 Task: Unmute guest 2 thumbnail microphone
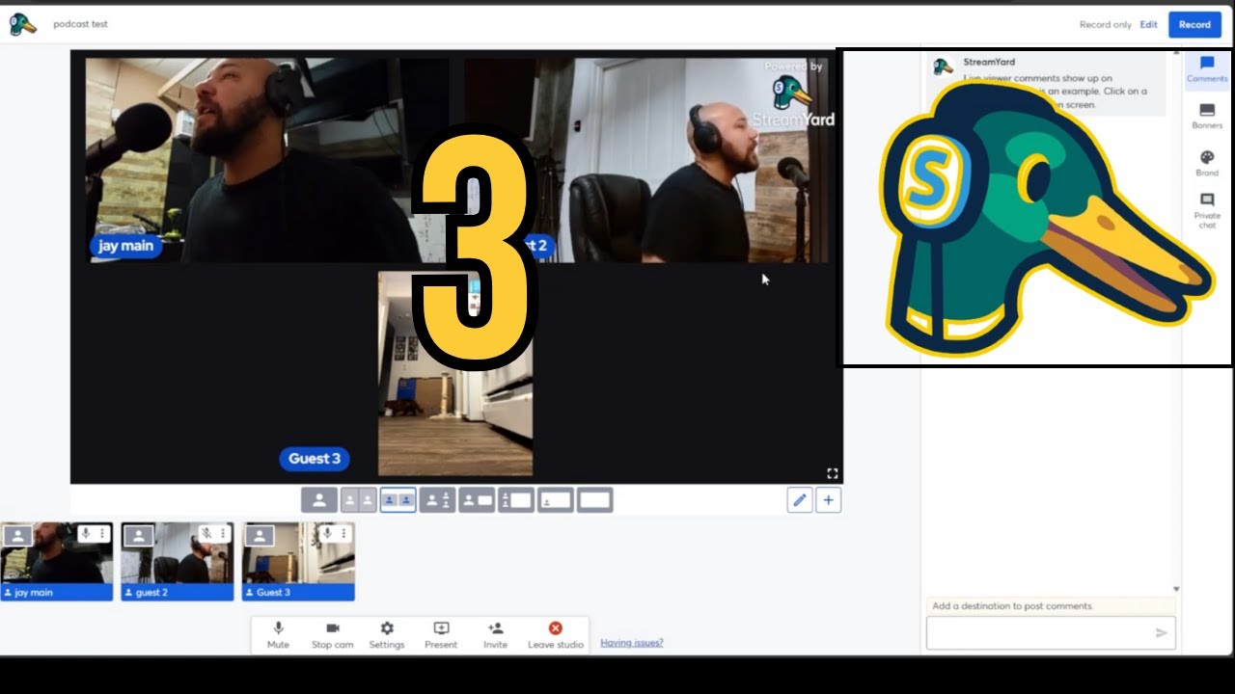pyautogui.click(x=206, y=533)
